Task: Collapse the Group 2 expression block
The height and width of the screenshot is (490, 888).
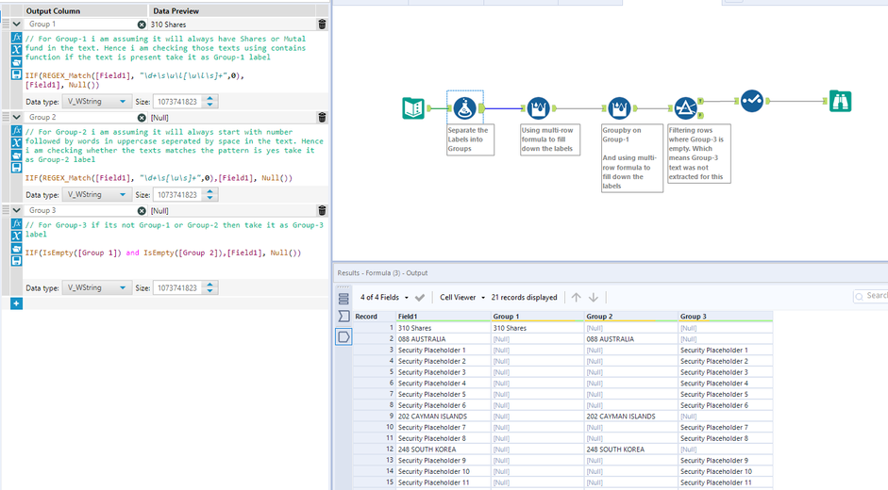Action: 16,117
